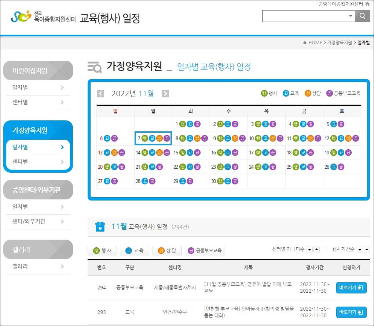
Task: Click 바로가기 for entry number 294
Action: pos(351,288)
